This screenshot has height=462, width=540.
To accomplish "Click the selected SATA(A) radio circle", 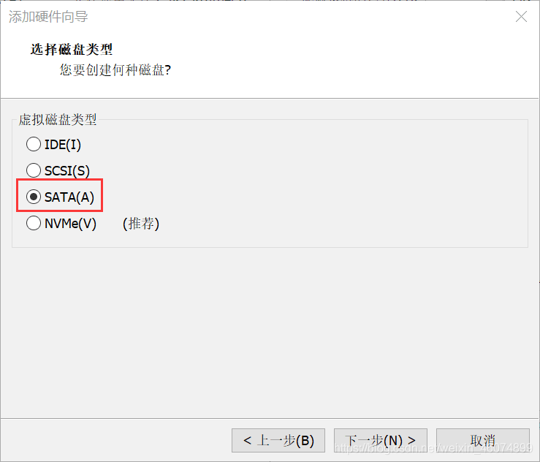I will (34, 197).
